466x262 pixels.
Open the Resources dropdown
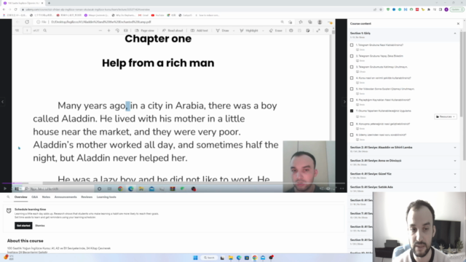[446, 116]
